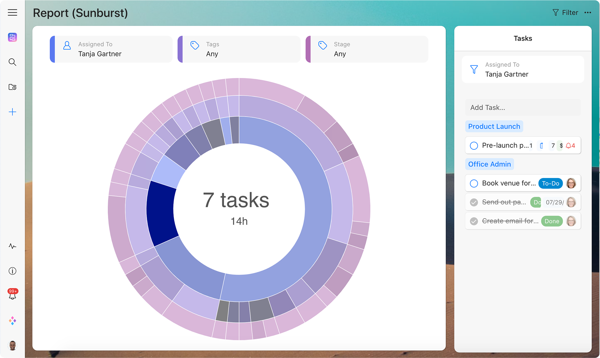The width and height of the screenshot is (600, 358).
Task: Open the activity pulse icon
Action: [x=12, y=246]
